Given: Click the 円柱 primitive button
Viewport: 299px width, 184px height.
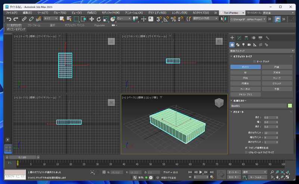Looking at the screenshot, I should coord(246,78).
